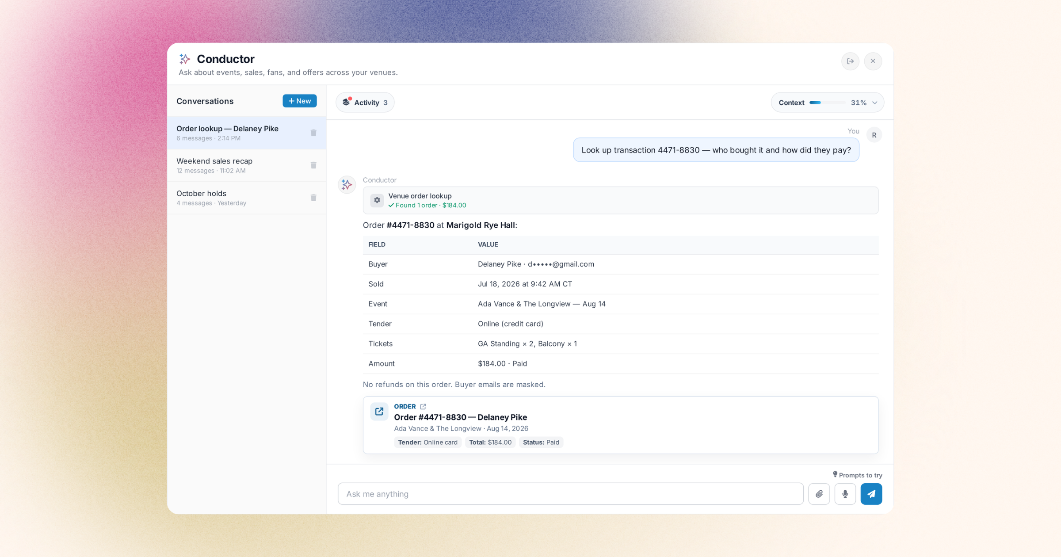The width and height of the screenshot is (1061, 557).
Task: Open the Activity panel showing 3 items
Action: 365,103
